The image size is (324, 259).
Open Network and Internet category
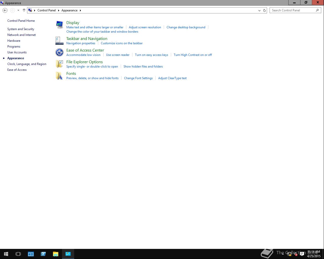22,35
